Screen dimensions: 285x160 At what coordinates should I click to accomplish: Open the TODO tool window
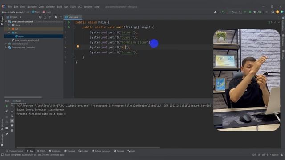41,151
